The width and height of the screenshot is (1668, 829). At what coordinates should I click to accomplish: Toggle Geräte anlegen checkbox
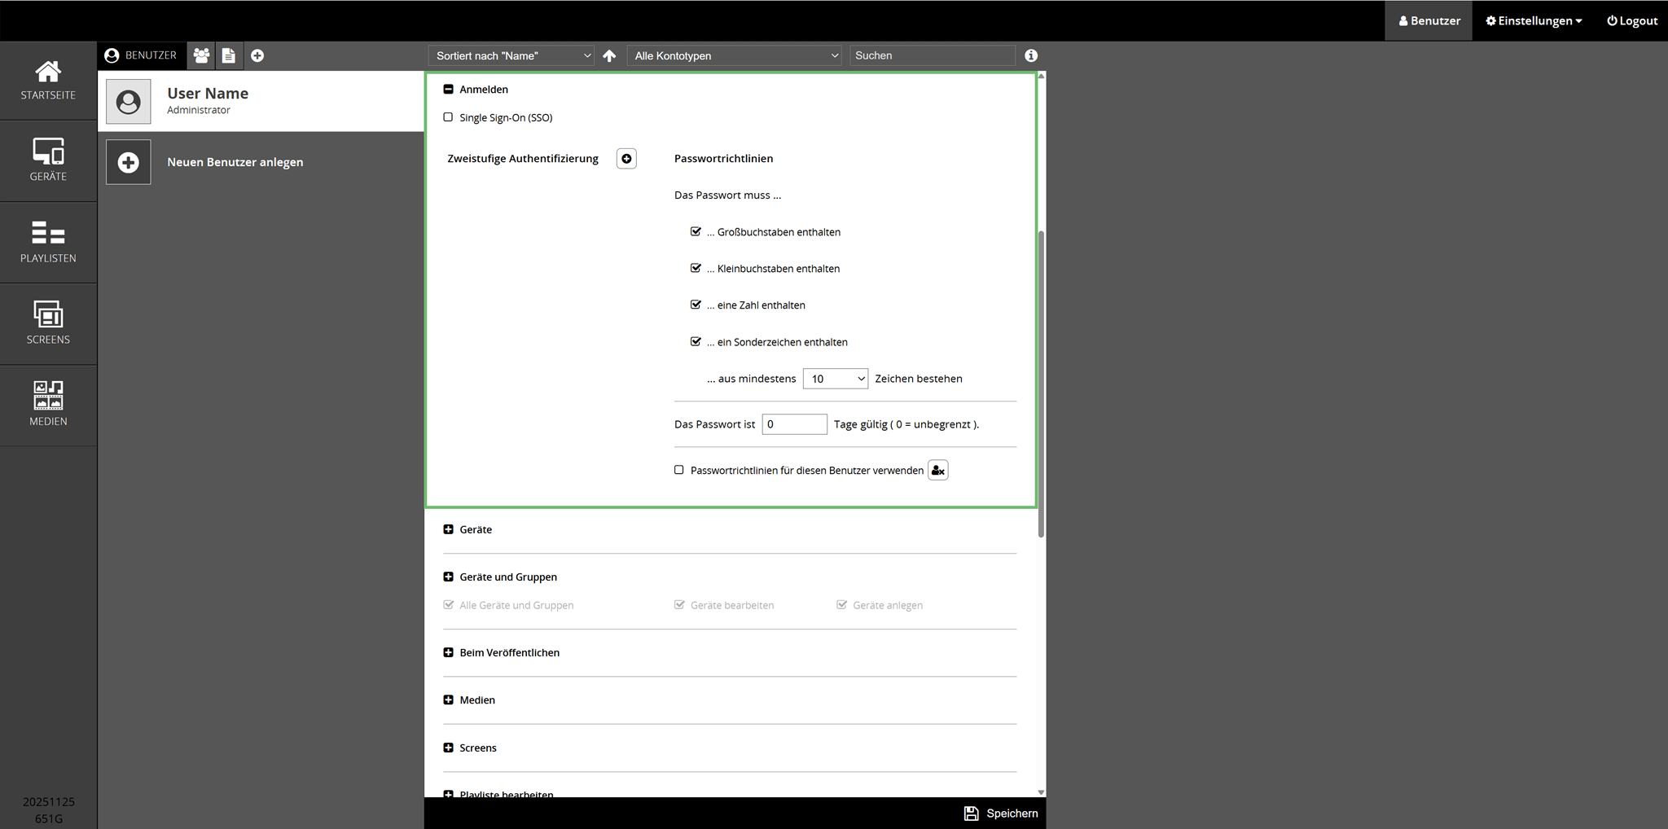click(x=842, y=604)
